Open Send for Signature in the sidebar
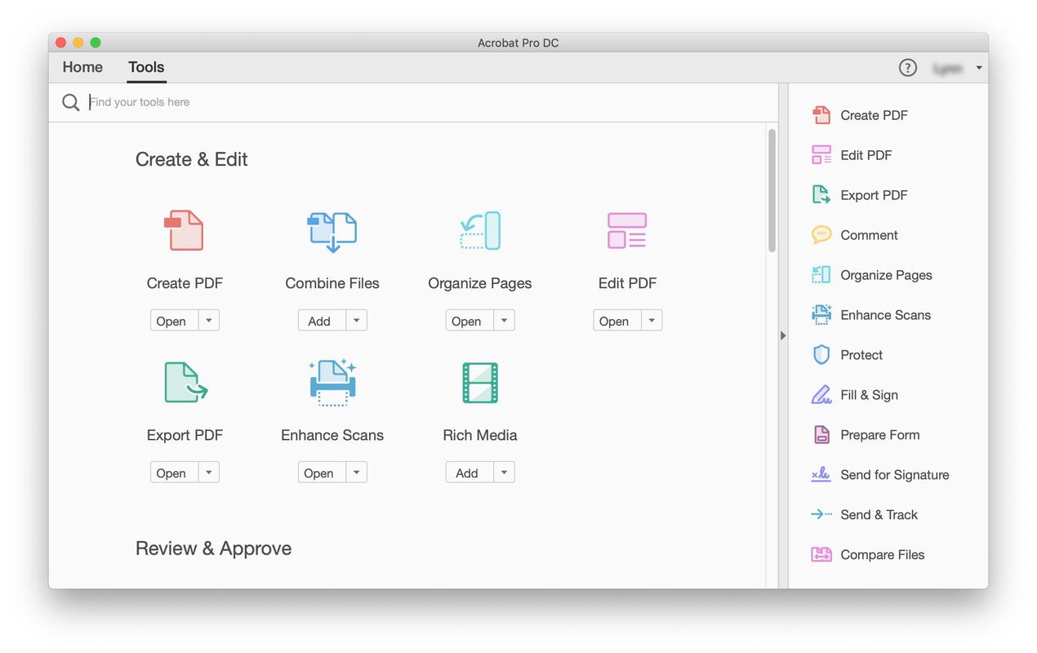 (820, 474)
